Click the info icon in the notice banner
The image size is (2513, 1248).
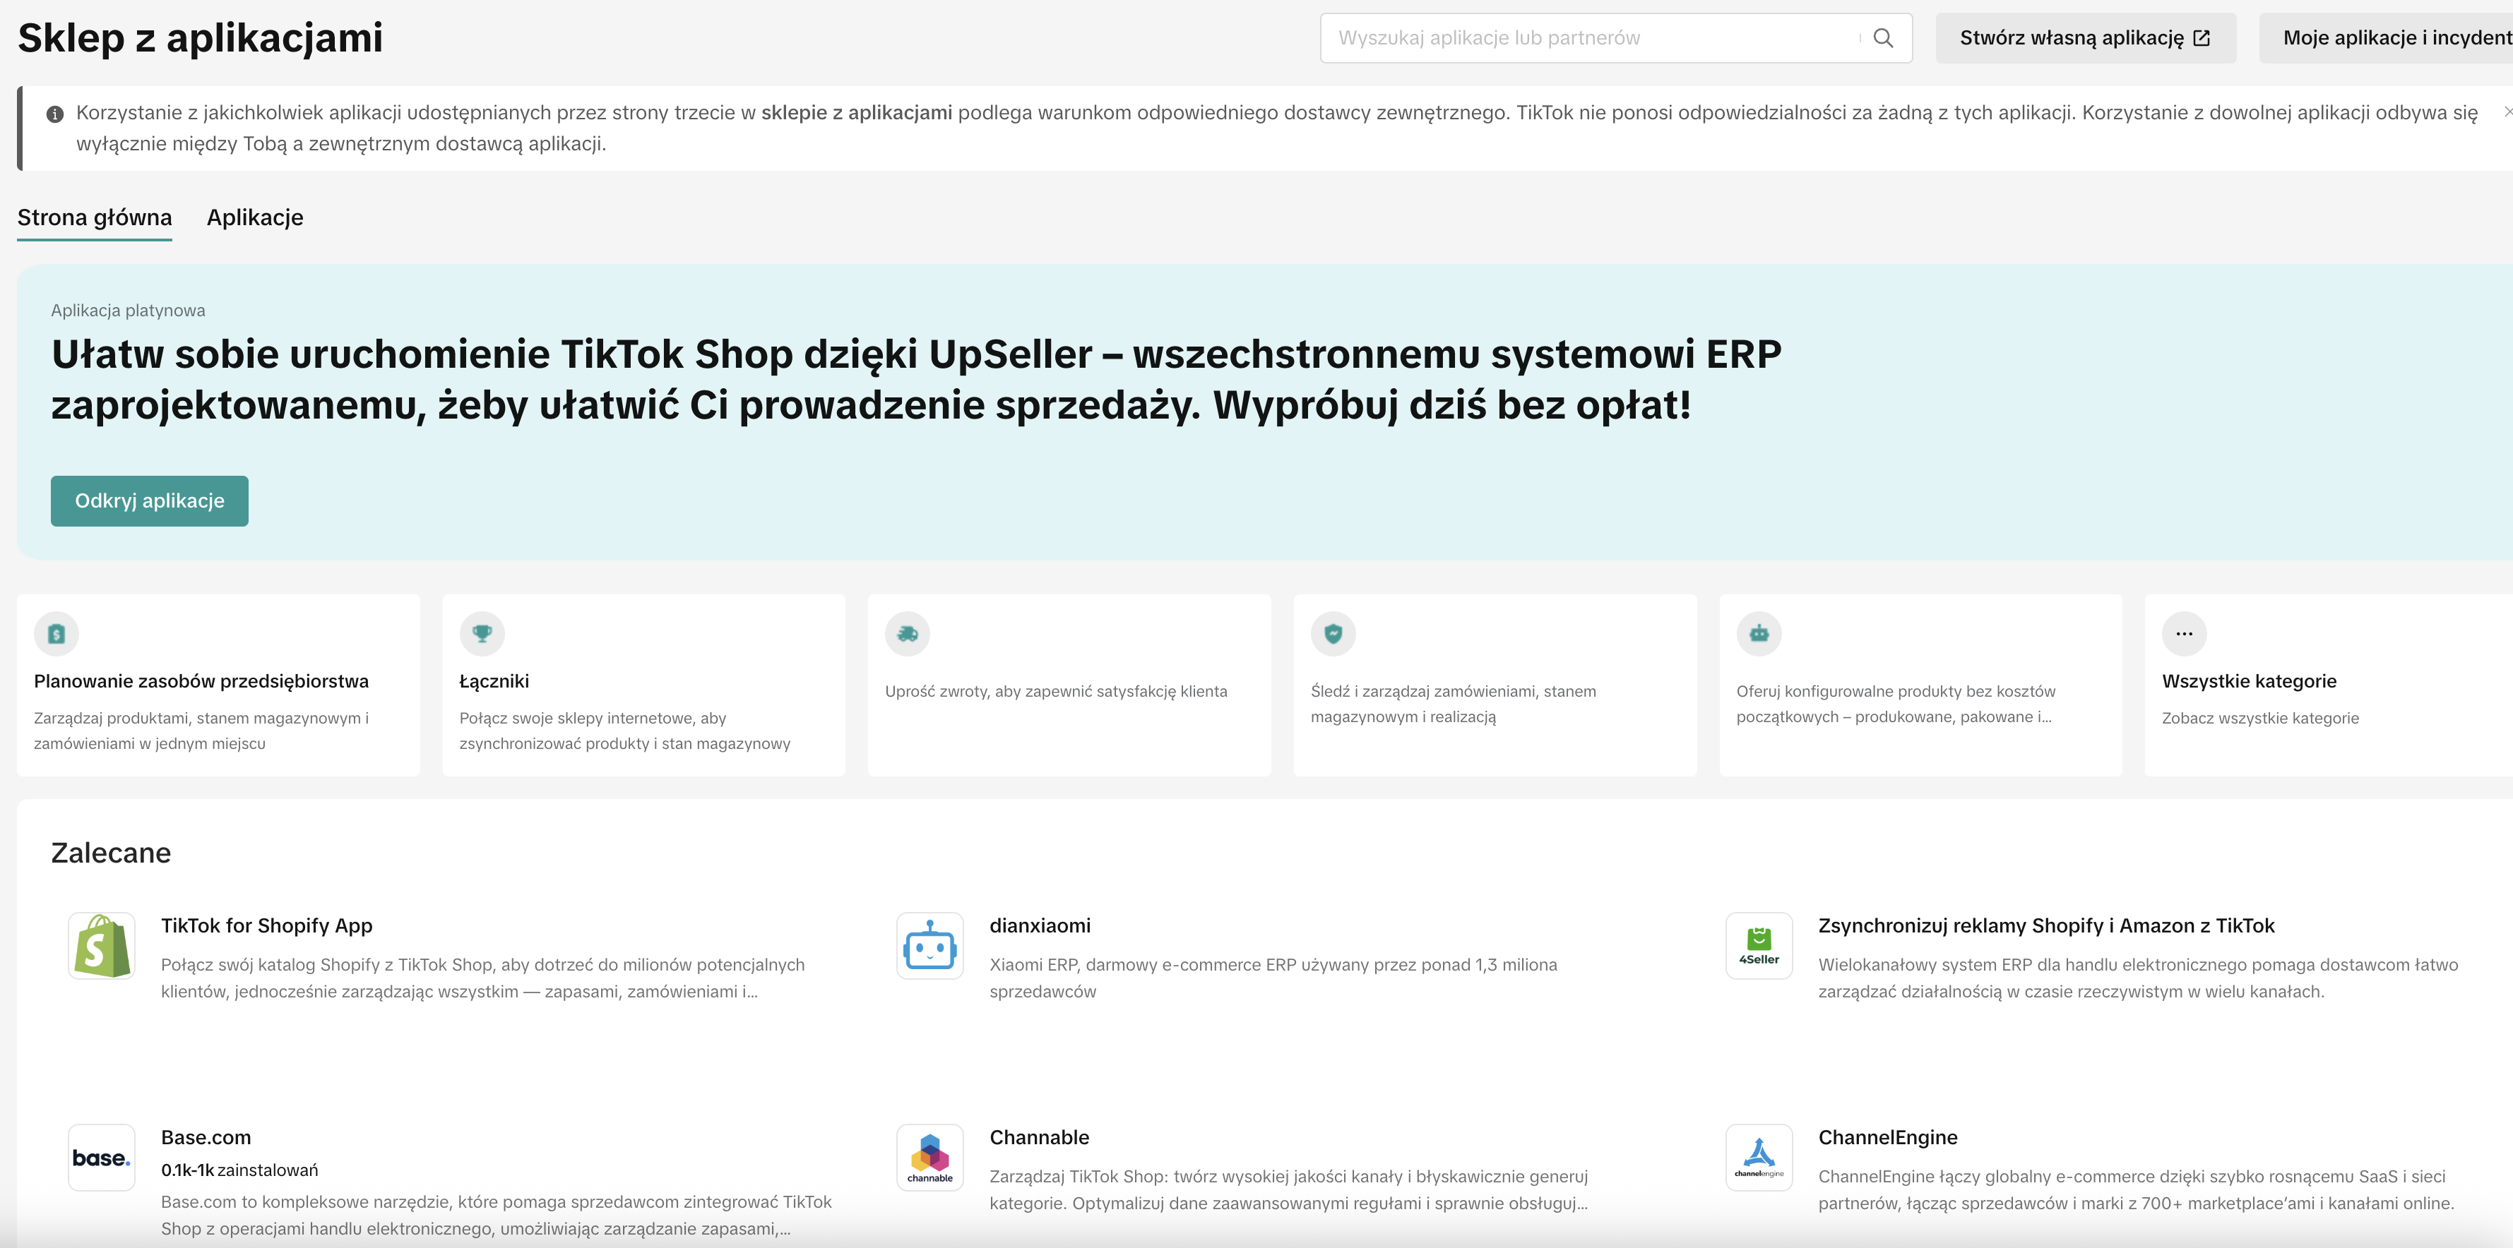[56, 114]
